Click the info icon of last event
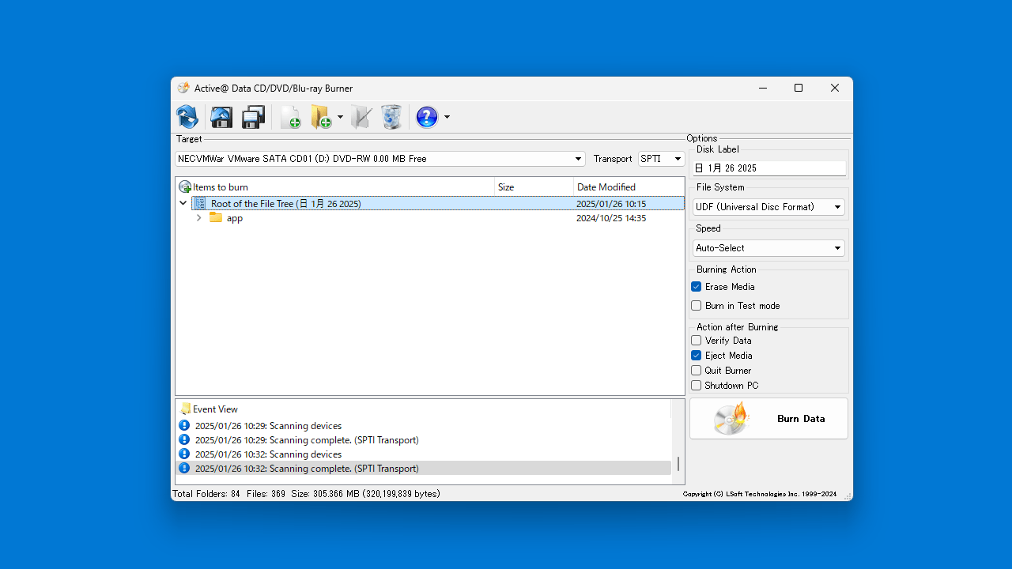Screen dimensions: 1012x569 (x=184, y=469)
